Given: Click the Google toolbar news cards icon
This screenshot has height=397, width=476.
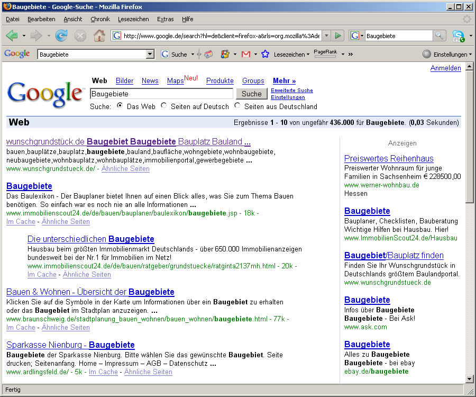Looking at the screenshot, I should (x=208, y=55).
